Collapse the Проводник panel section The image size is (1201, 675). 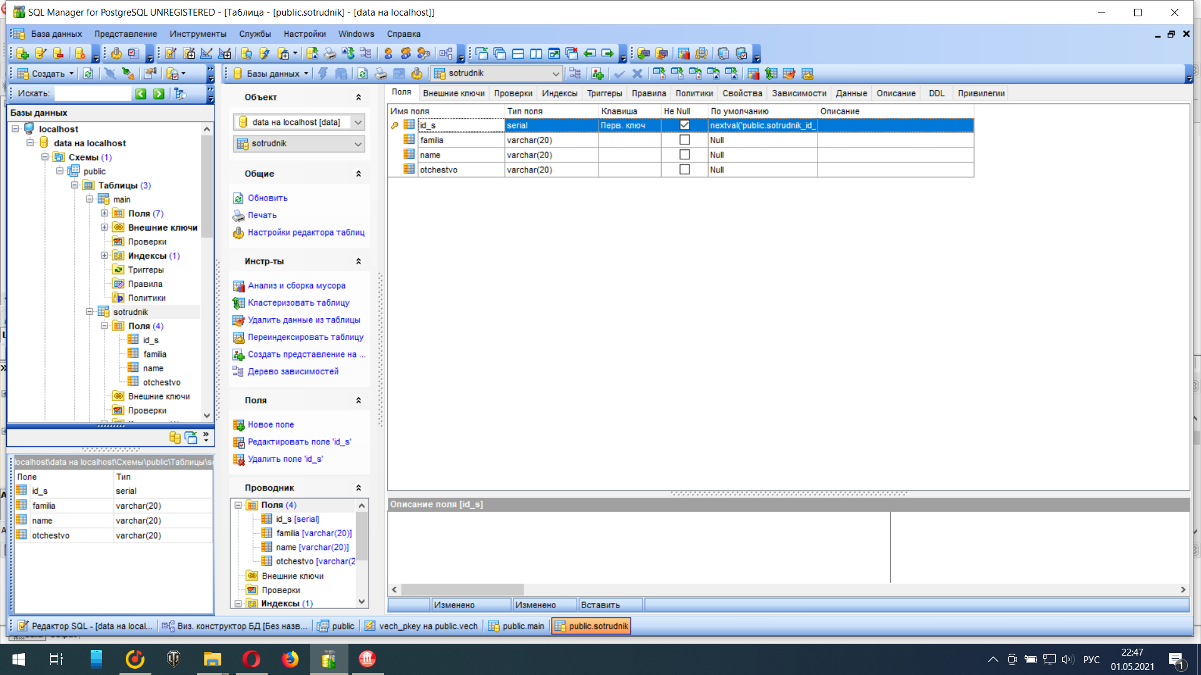coord(358,487)
